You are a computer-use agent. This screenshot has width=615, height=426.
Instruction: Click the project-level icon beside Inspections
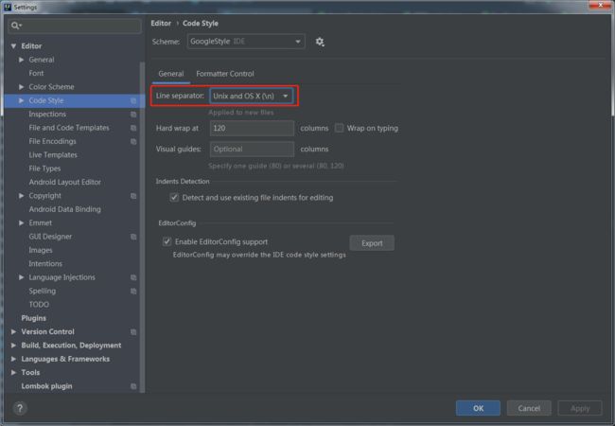[133, 115]
